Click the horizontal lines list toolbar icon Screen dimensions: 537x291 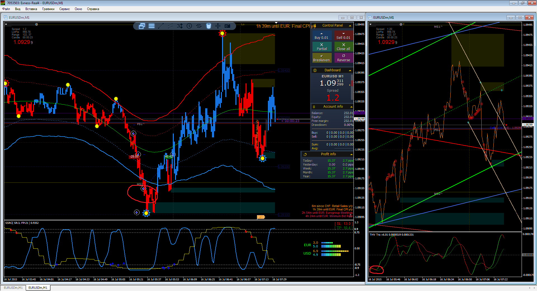click(152, 26)
